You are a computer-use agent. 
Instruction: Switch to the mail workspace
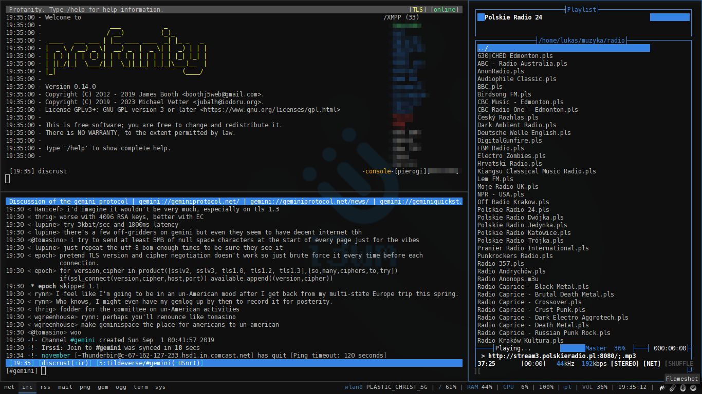click(65, 387)
